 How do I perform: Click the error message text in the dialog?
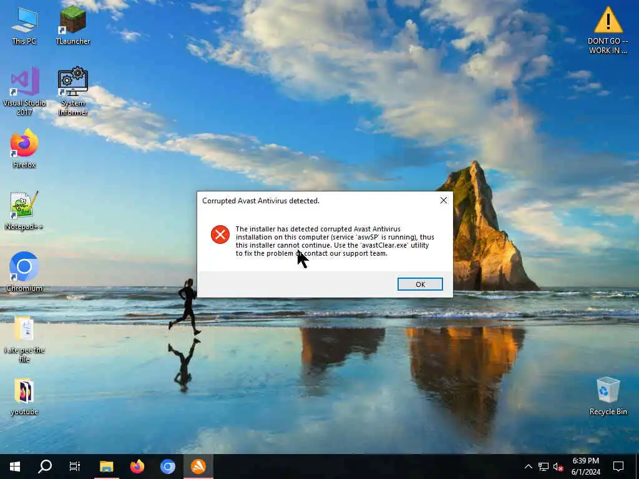click(334, 241)
